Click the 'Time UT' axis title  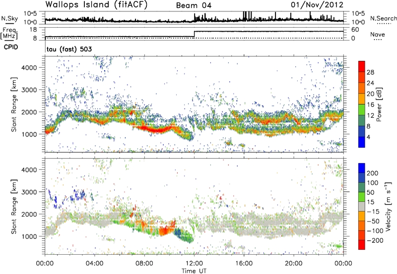194,271
